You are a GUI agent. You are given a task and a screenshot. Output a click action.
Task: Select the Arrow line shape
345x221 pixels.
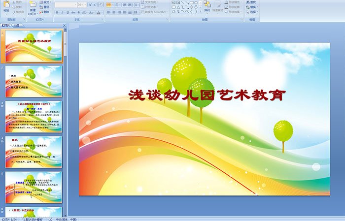click(187, 2)
